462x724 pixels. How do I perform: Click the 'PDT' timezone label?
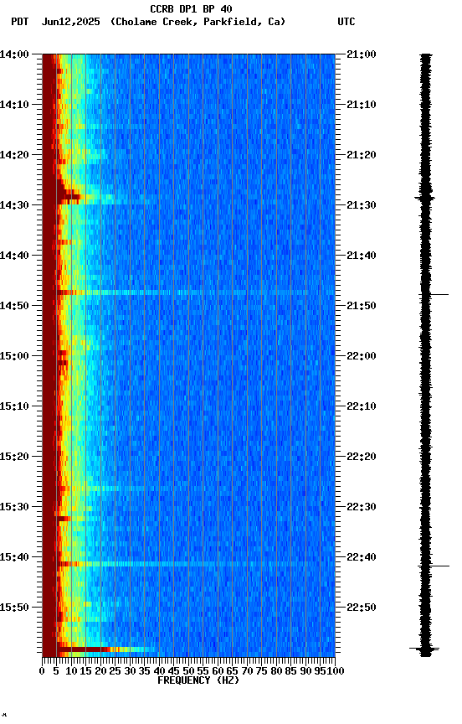click(20, 22)
